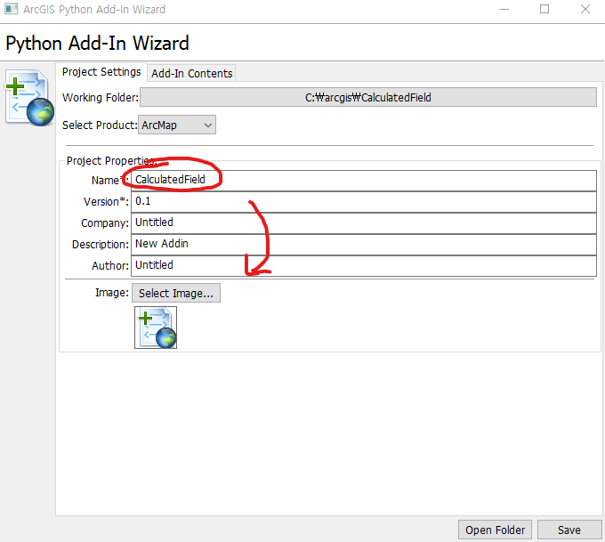Click the Open Folder button
The image size is (605, 542).
tap(495, 530)
